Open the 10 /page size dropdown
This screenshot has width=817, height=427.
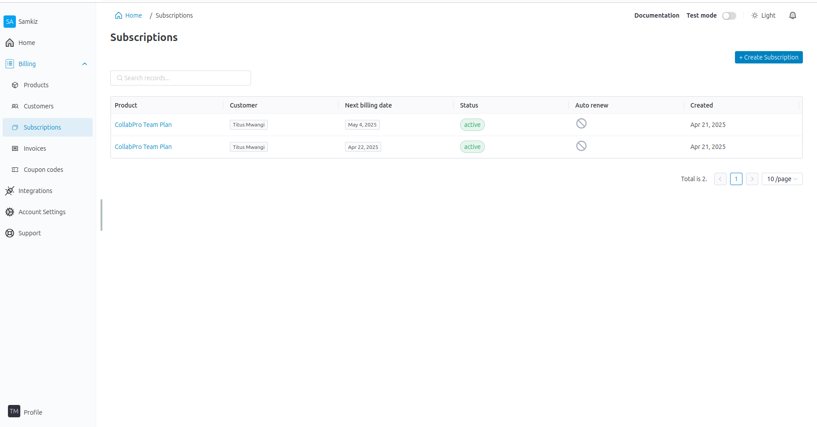pos(782,179)
